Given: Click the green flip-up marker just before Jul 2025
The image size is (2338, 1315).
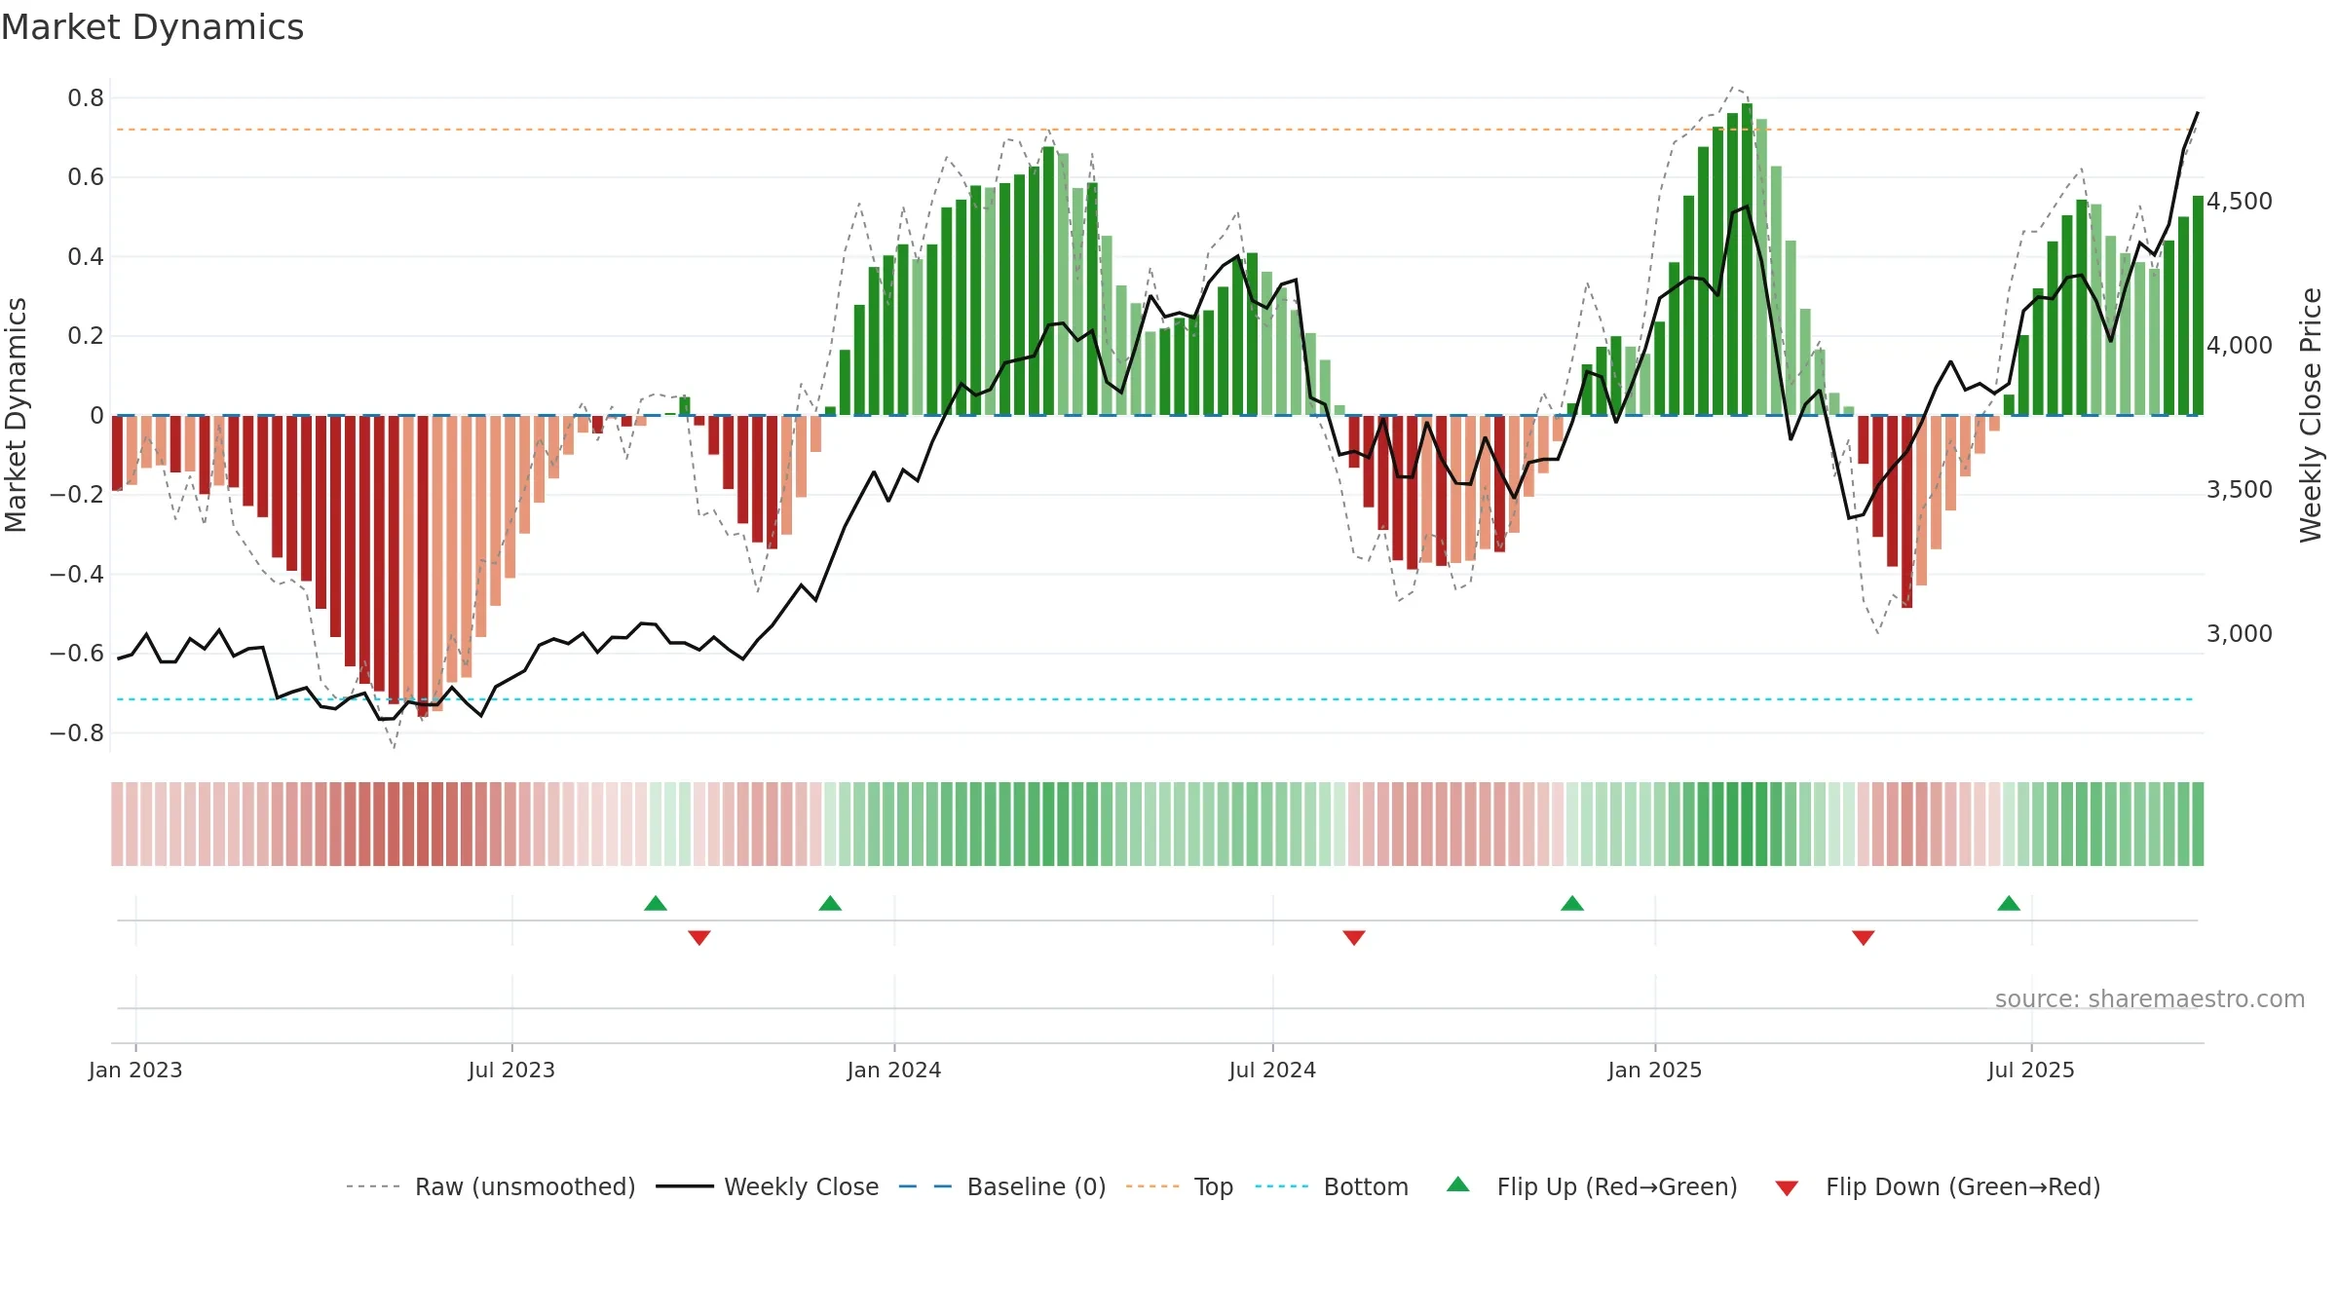Looking at the screenshot, I should point(2009,903).
